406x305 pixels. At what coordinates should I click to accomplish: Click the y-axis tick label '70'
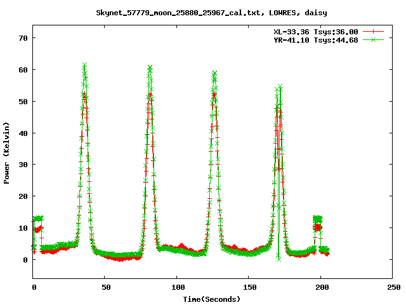(23, 38)
